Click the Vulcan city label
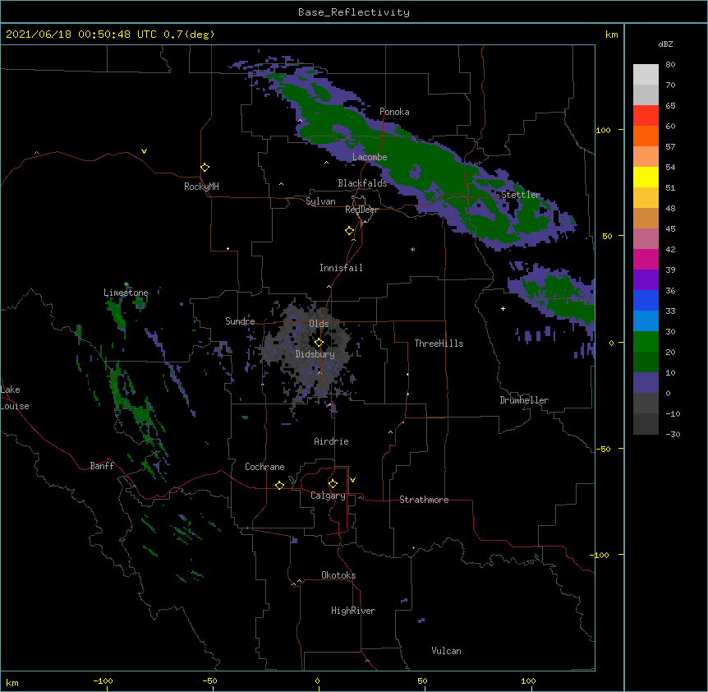 coord(446,651)
